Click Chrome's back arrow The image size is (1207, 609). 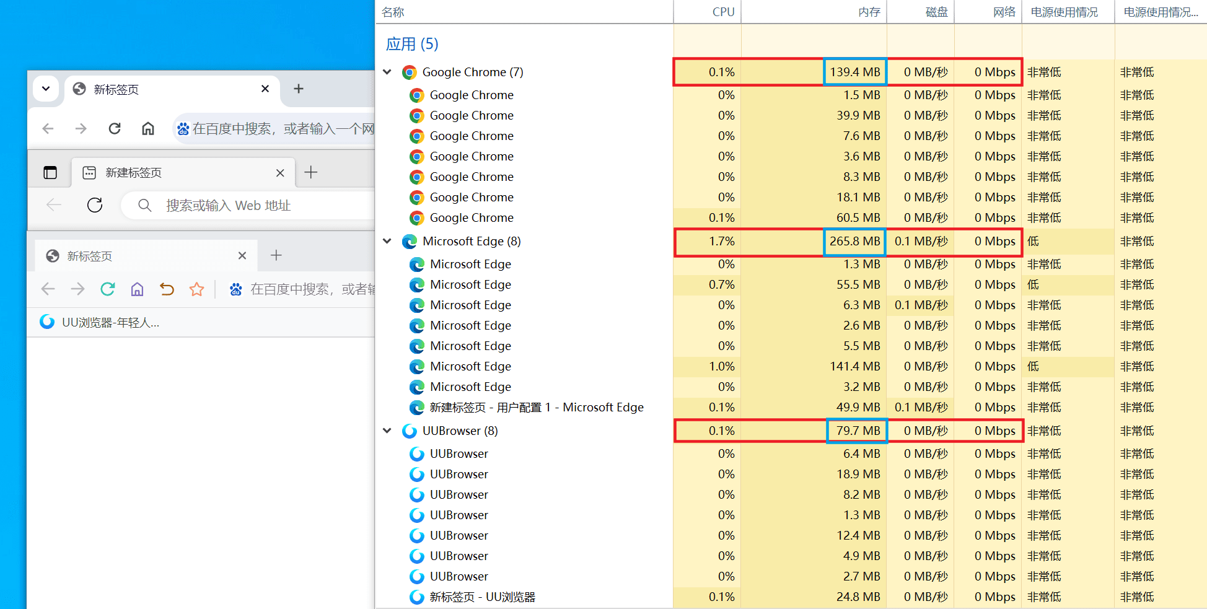(x=48, y=128)
